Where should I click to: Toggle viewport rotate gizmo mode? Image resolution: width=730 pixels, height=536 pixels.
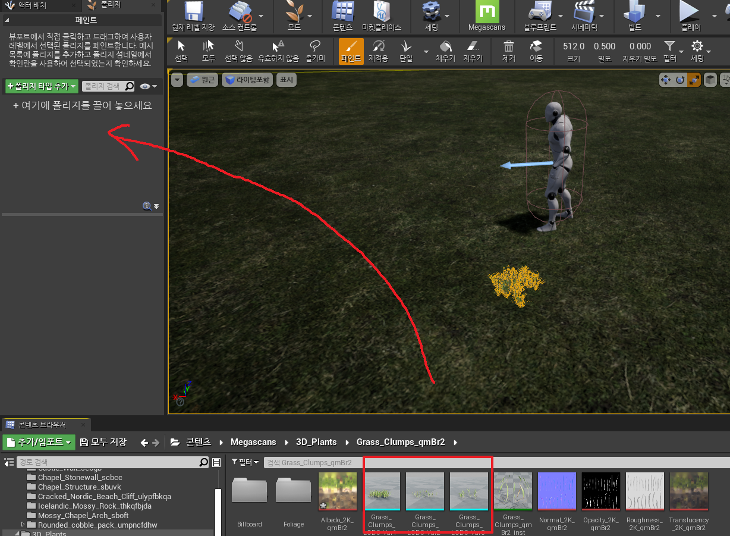[x=680, y=80]
